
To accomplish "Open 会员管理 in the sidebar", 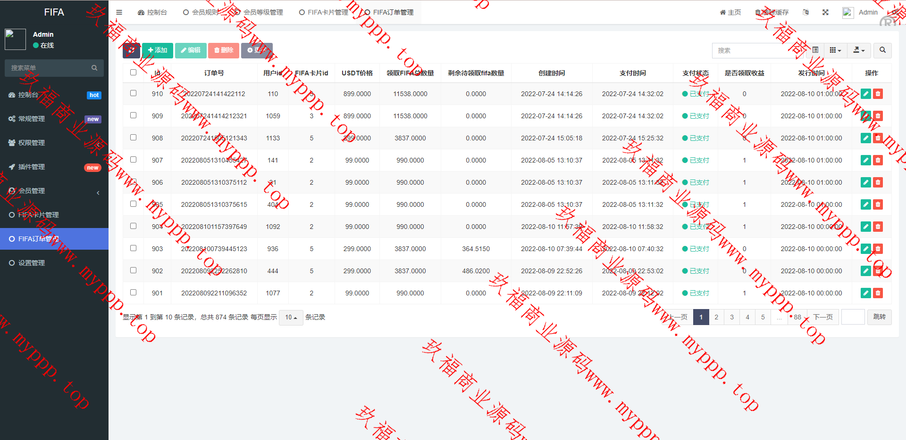I will (31, 191).
